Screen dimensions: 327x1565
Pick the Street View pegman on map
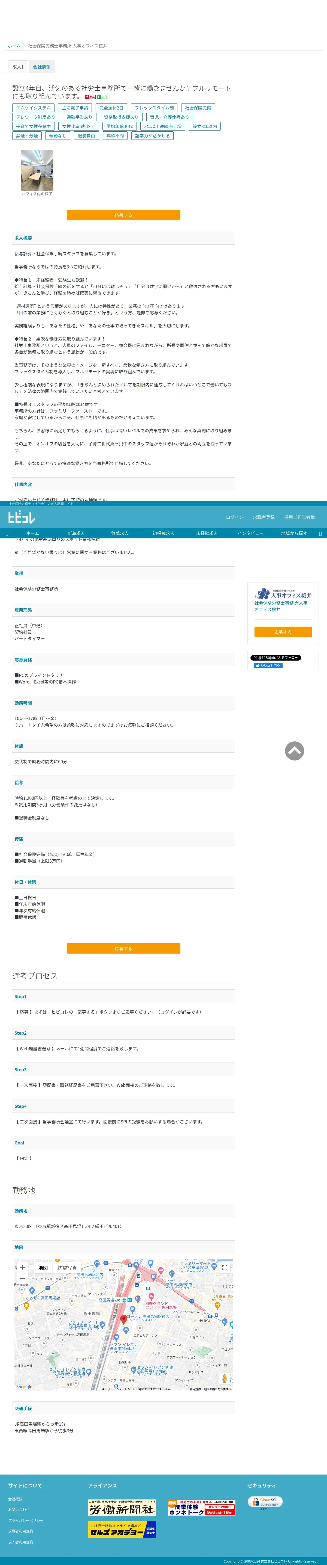225,1378
